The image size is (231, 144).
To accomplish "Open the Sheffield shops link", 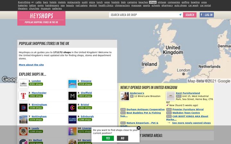I will (86, 93).
